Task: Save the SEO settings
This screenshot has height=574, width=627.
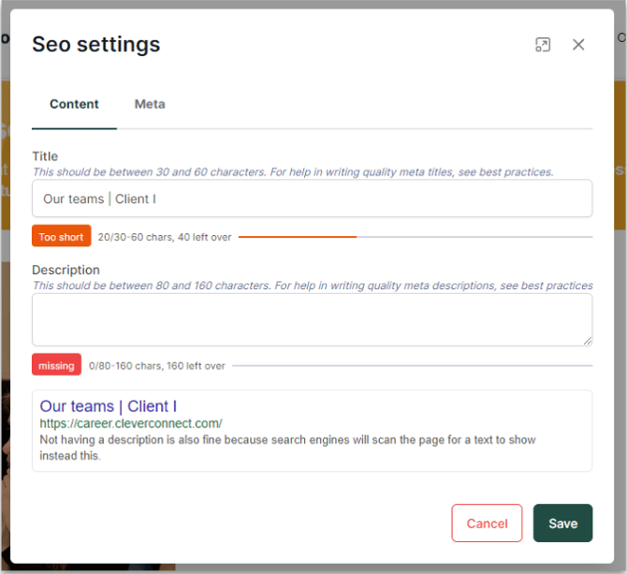Action: 562,523
